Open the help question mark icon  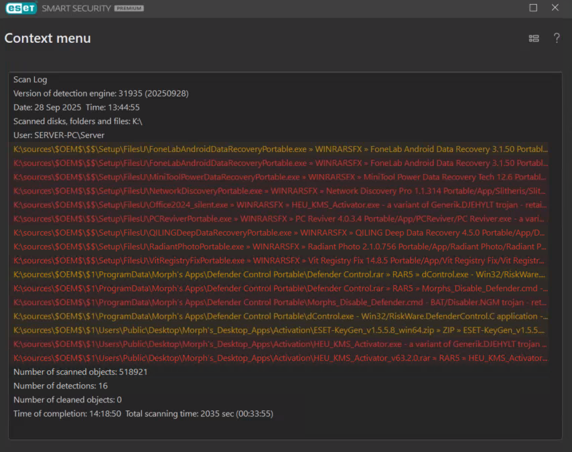click(557, 38)
